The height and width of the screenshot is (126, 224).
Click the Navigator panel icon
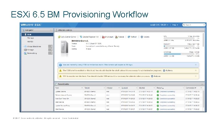coord(24,30)
